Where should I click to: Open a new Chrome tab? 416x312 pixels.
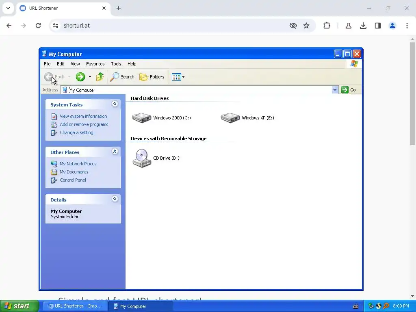(x=119, y=8)
